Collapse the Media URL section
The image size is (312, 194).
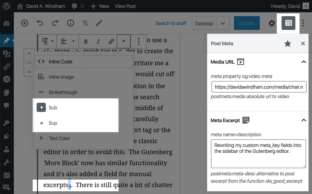[304, 62]
